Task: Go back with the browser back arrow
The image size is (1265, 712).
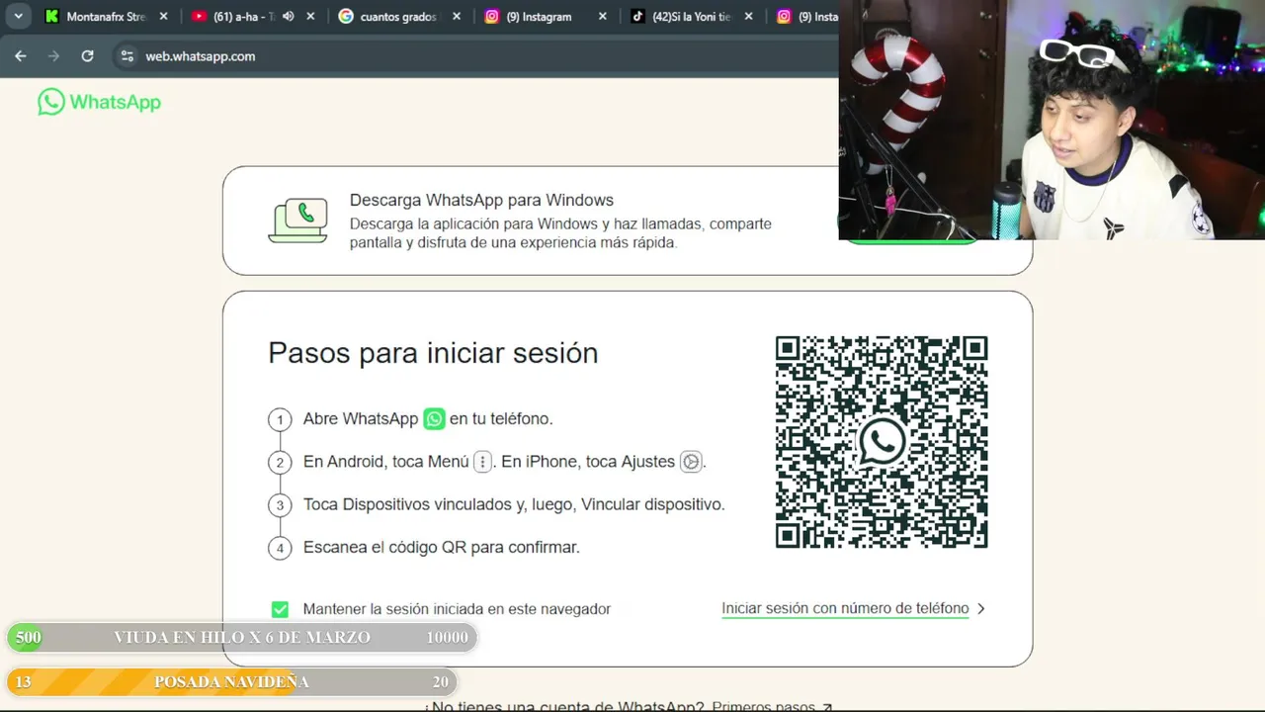Action: pyautogui.click(x=21, y=56)
